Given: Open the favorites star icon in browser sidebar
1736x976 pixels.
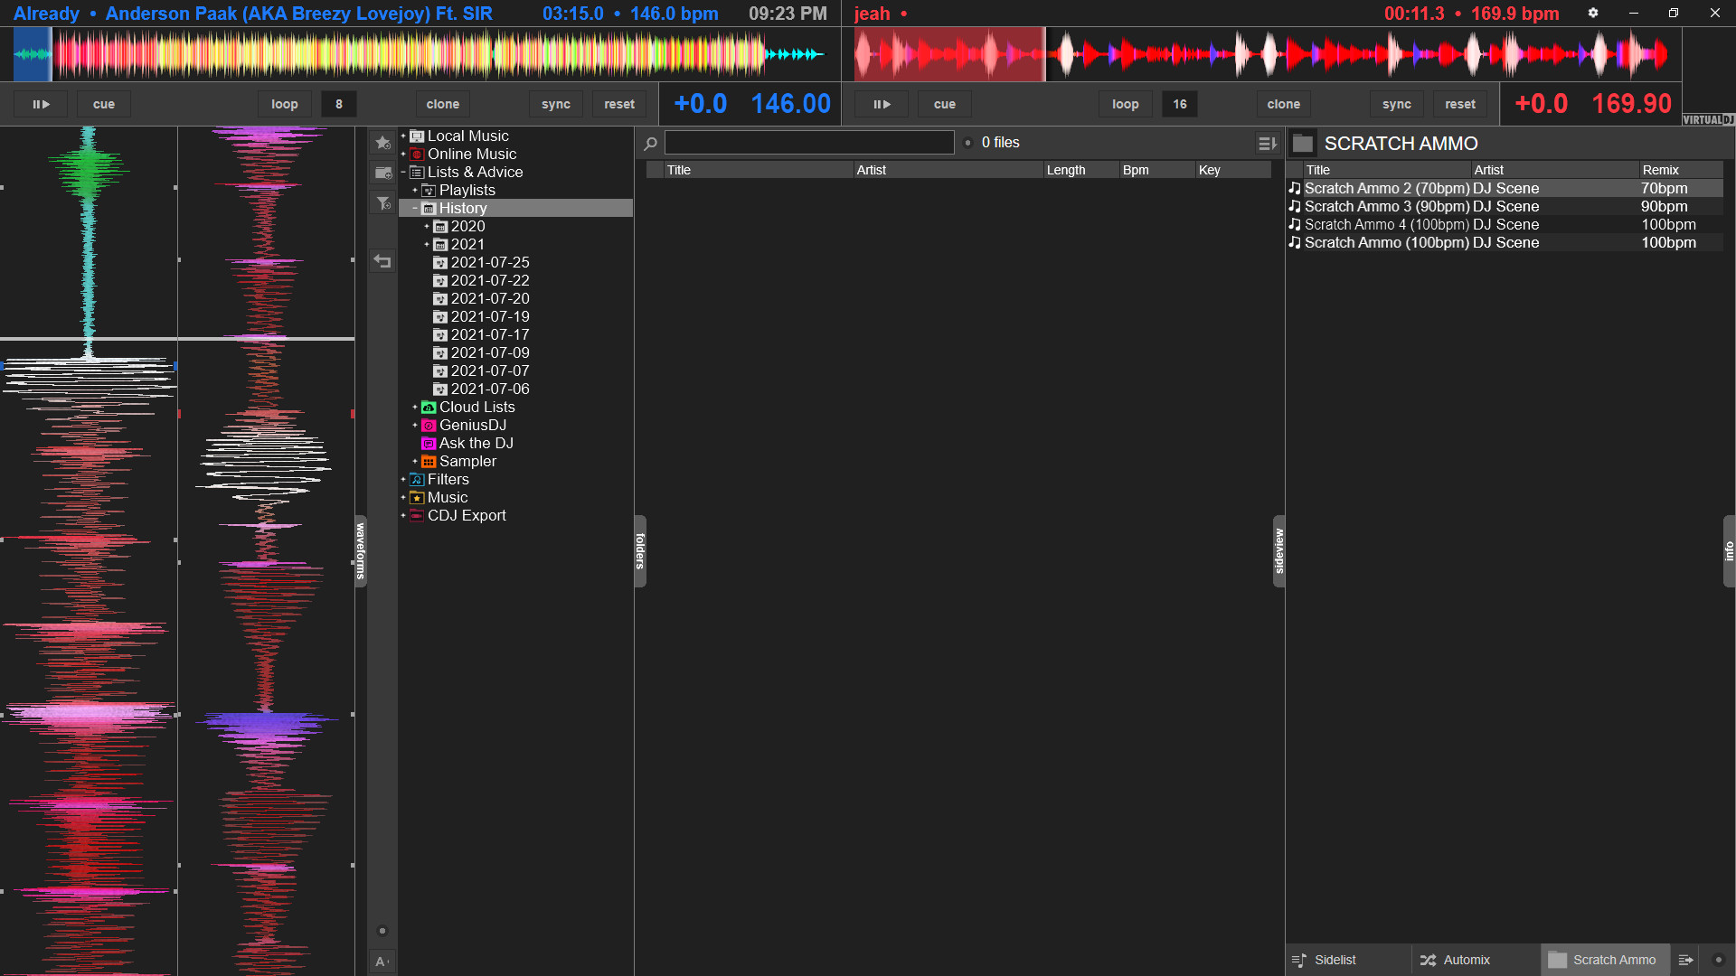Looking at the screenshot, I should pos(382,143).
